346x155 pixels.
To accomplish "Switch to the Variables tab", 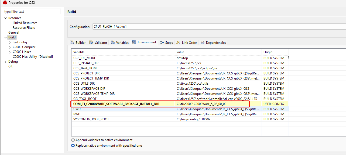I will click(122, 42).
